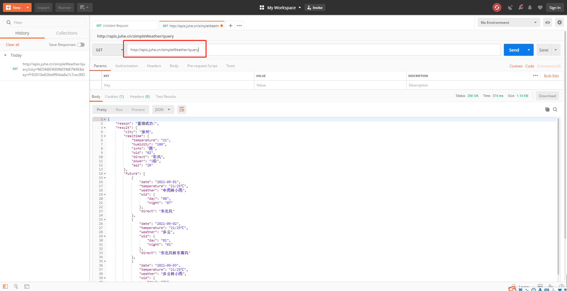This screenshot has width=567, height=291.
Task: Open the tab options ellipsis menu
Action: (x=239, y=26)
